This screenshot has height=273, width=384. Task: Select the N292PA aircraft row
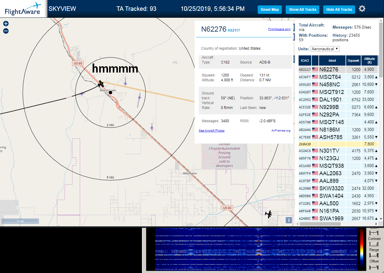338,115
